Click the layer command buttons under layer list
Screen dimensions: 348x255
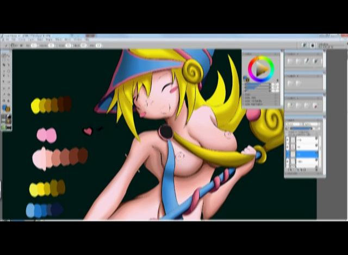pos(297,170)
